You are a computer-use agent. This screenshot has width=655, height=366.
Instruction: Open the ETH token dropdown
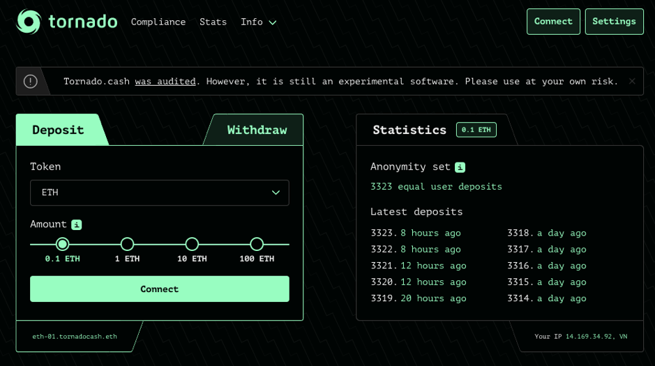point(160,193)
